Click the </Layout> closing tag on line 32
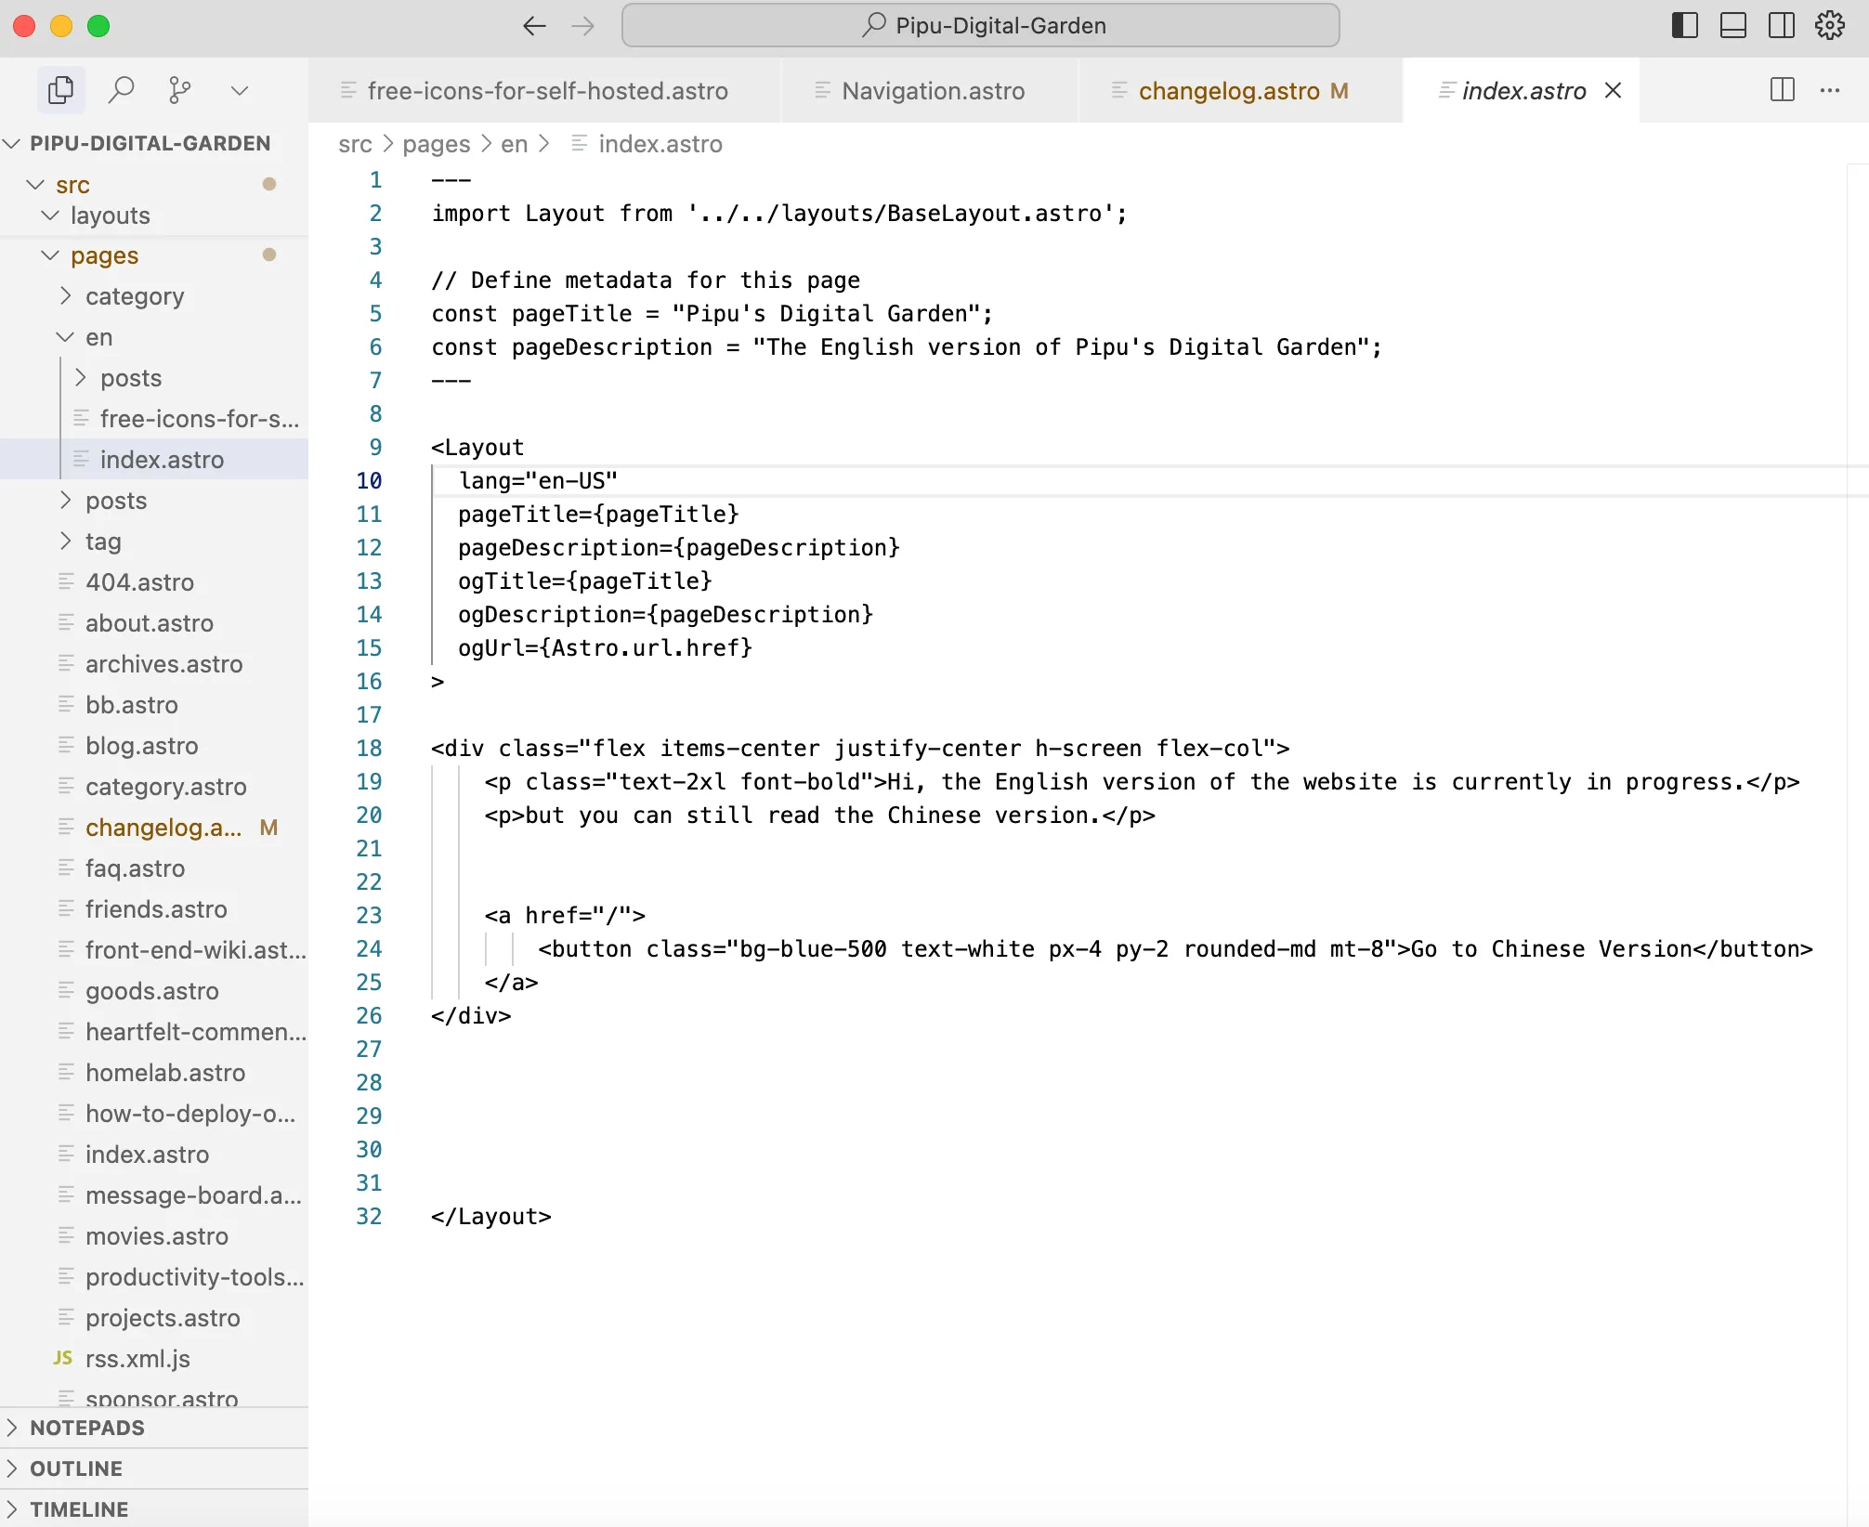This screenshot has height=1527, width=1869. point(491,1217)
